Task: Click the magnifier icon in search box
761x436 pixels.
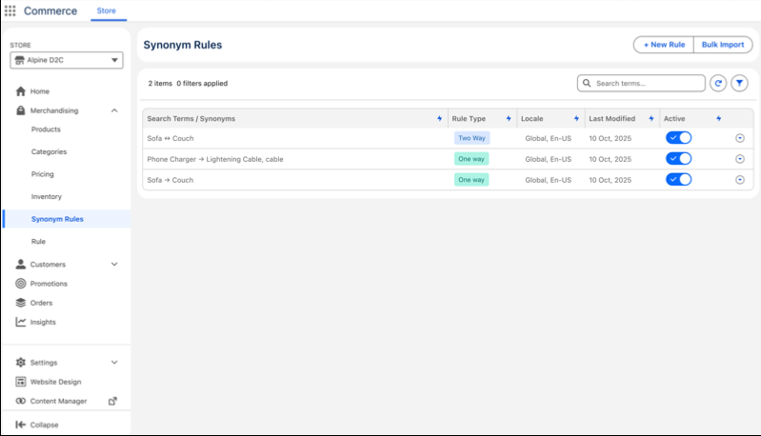Action: (587, 83)
